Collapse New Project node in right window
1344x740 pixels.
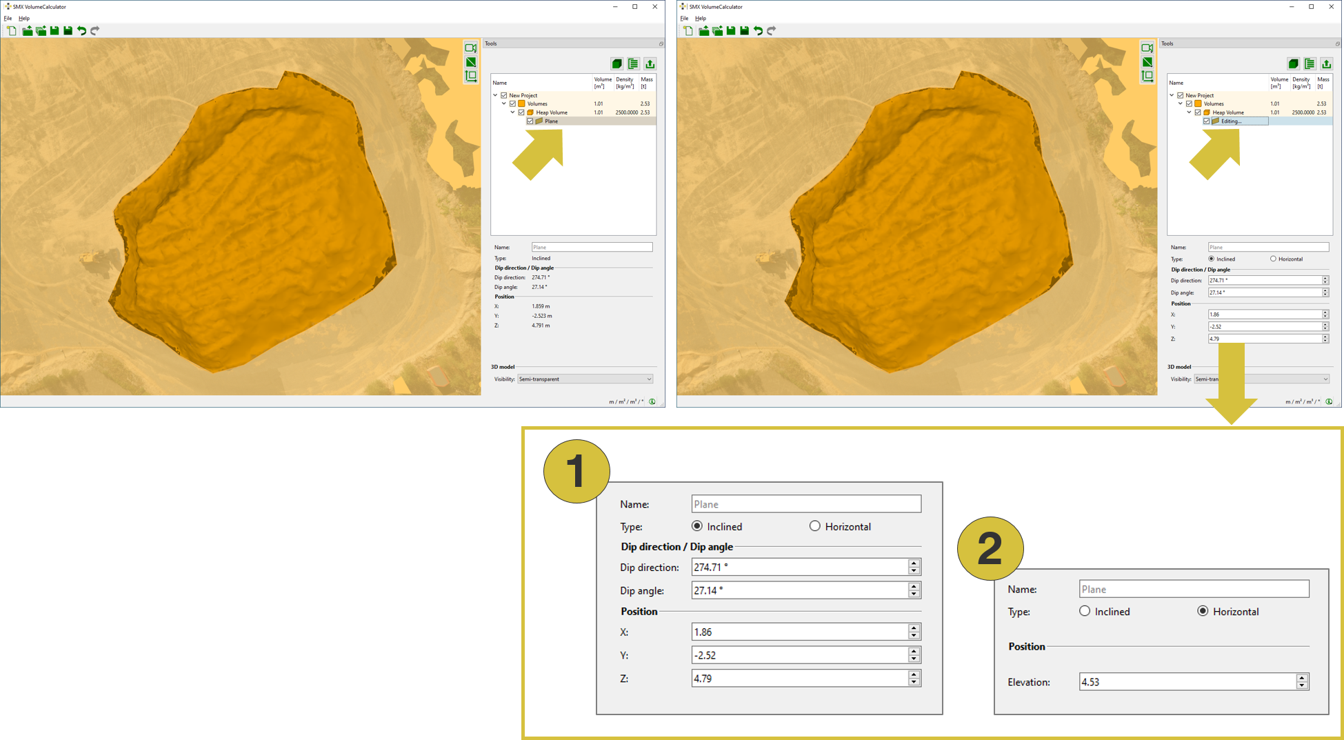(x=1172, y=95)
